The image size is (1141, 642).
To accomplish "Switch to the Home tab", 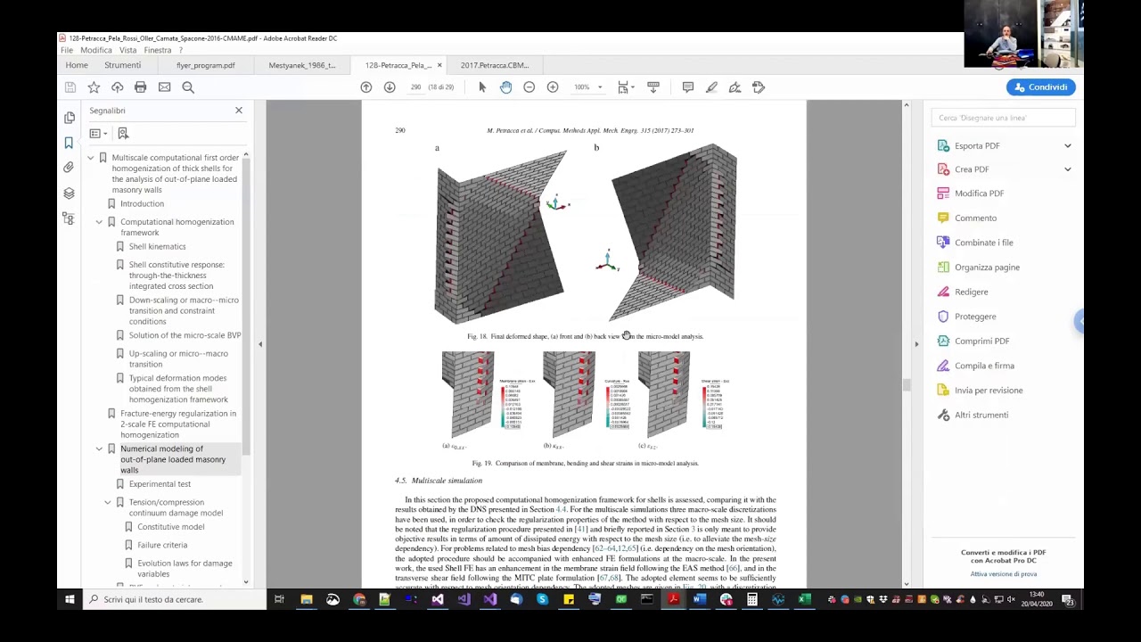I will (77, 65).
